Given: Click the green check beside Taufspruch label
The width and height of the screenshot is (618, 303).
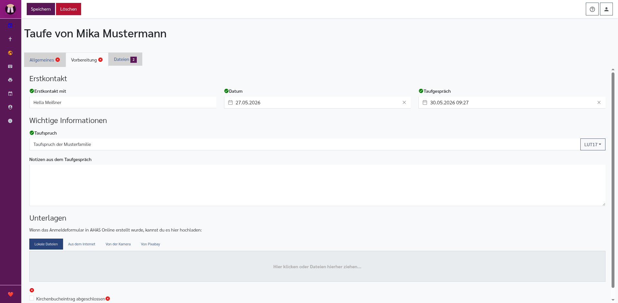Looking at the screenshot, I should (32, 133).
